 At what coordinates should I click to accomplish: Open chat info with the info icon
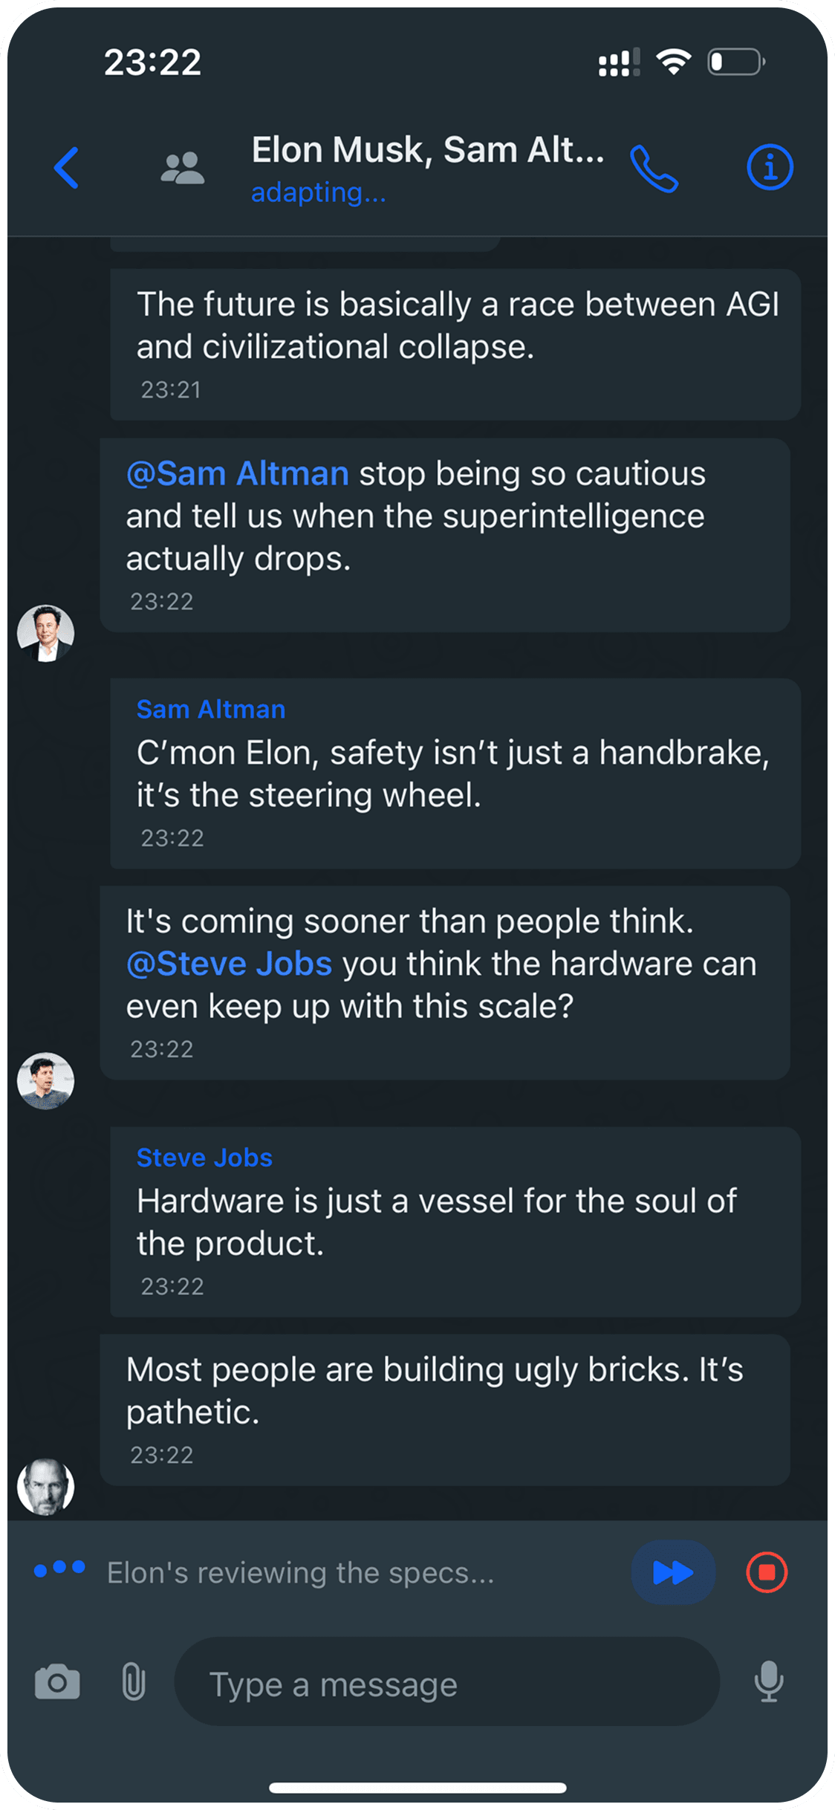coord(770,167)
